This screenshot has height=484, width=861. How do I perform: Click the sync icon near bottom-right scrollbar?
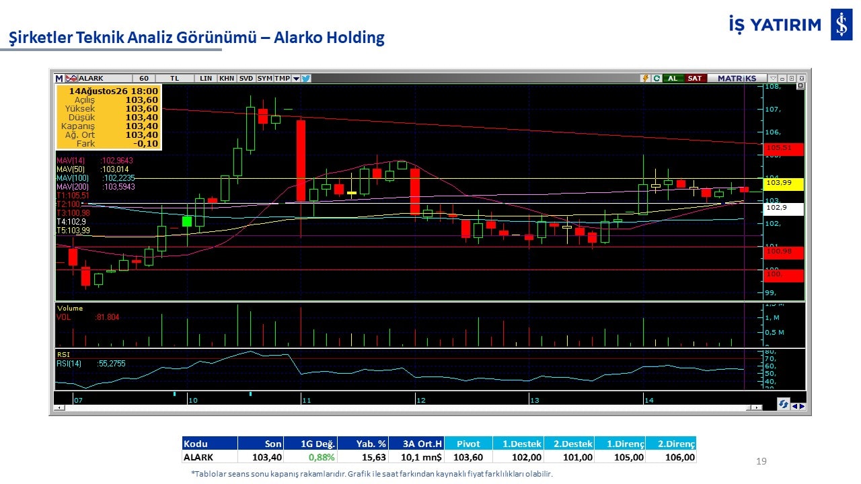(784, 405)
